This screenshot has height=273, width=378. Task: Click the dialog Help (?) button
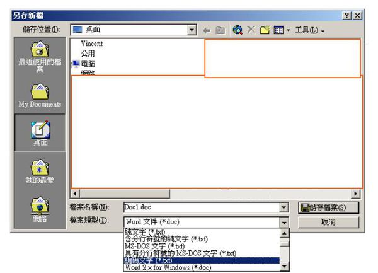coord(346,16)
